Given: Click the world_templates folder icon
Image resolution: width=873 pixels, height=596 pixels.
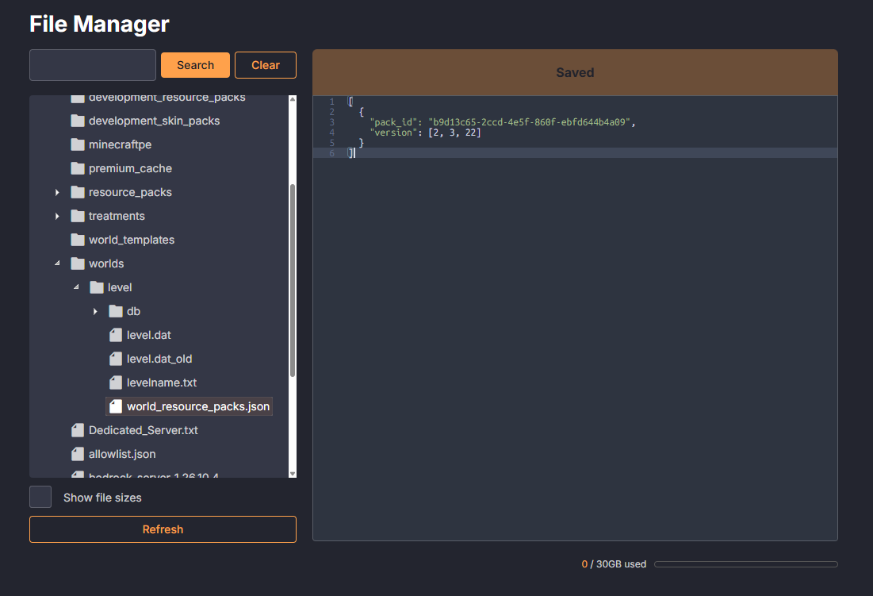Looking at the screenshot, I should [78, 240].
